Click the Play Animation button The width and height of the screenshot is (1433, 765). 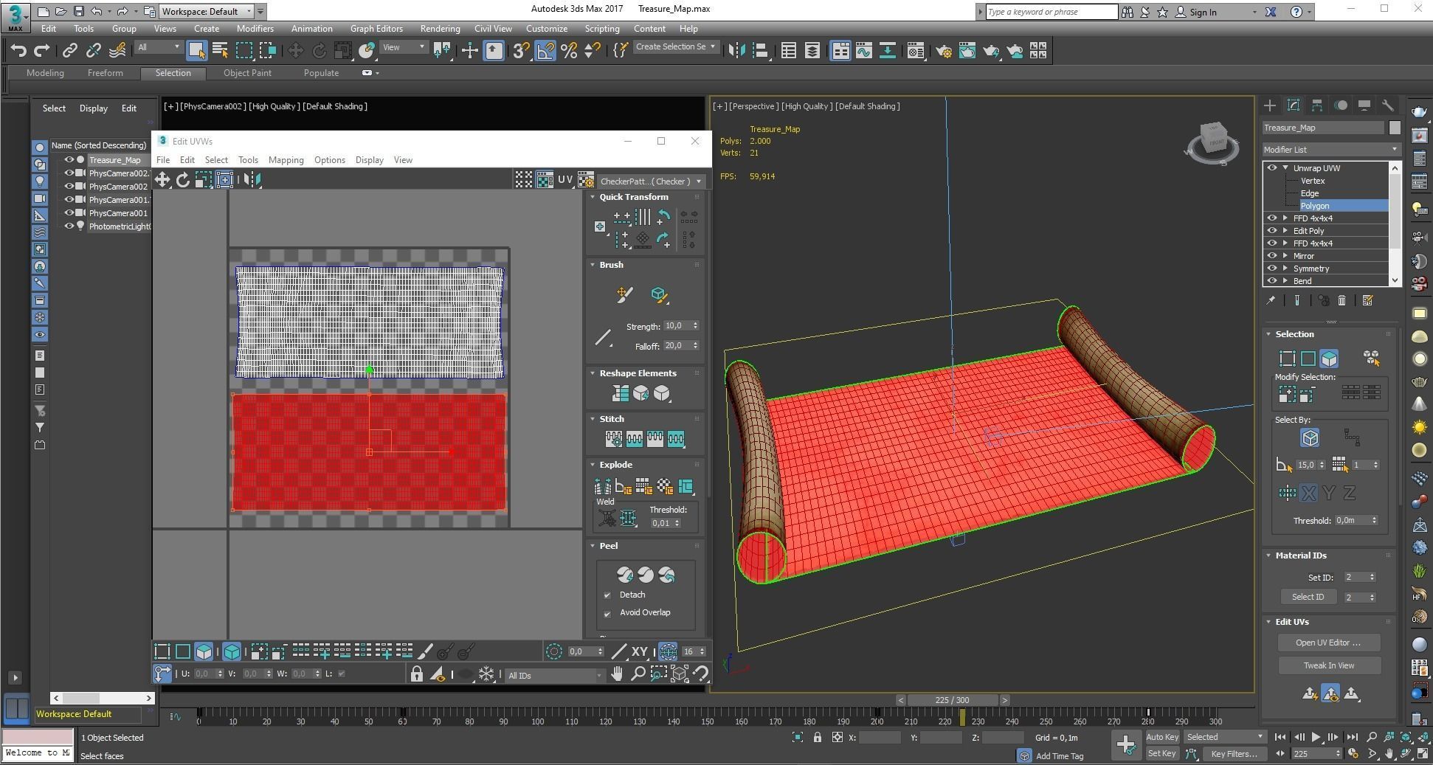[1316, 737]
